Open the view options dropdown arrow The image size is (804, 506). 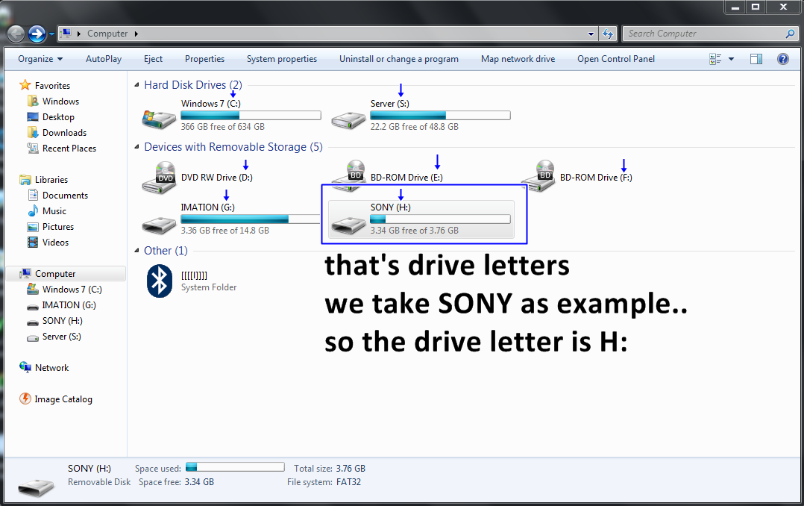coord(731,59)
